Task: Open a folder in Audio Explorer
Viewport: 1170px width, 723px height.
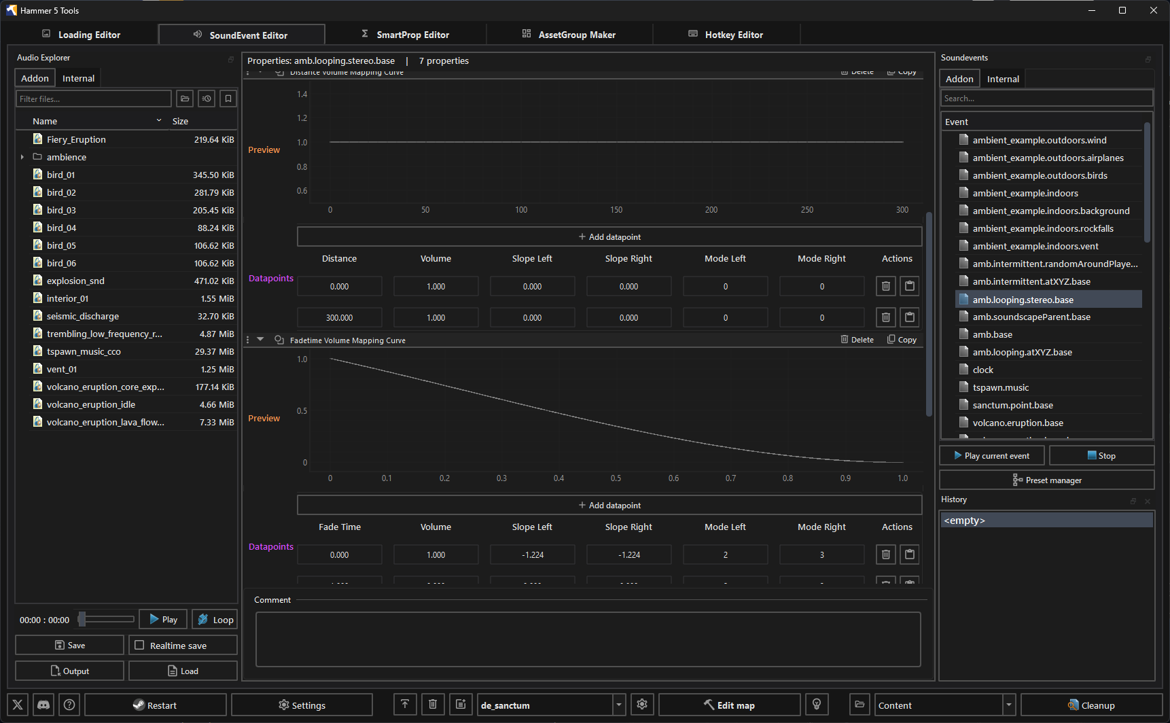Action: [184, 99]
